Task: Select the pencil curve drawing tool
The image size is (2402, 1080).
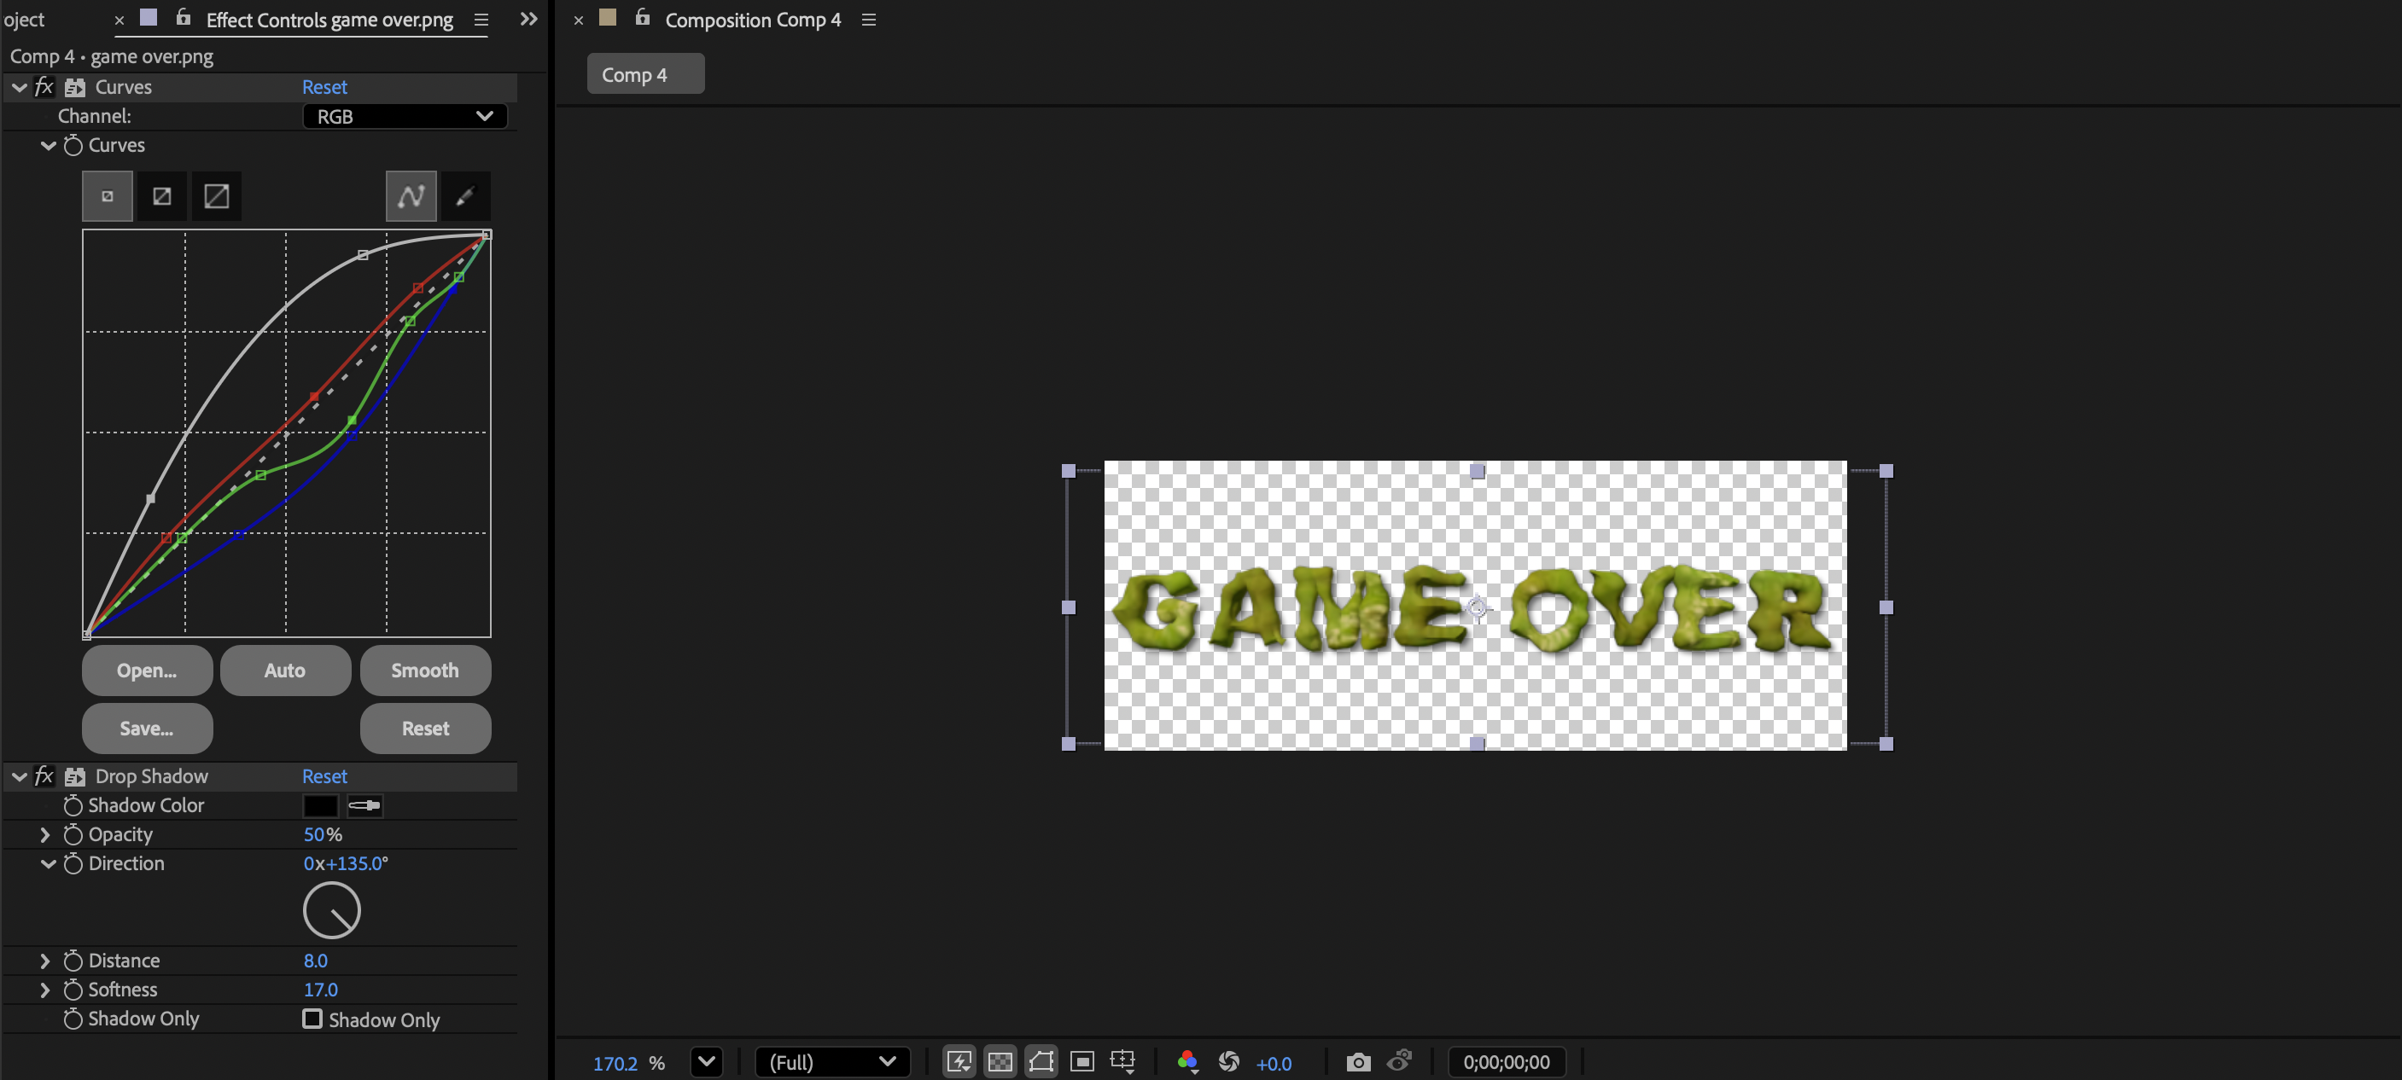Action: click(x=464, y=196)
